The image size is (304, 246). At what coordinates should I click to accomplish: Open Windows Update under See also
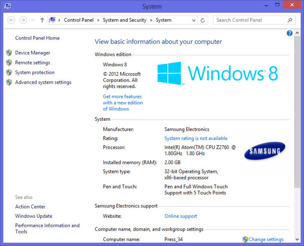click(x=34, y=216)
